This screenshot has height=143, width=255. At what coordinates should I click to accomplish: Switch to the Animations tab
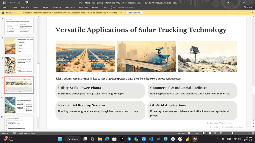(70, 7)
